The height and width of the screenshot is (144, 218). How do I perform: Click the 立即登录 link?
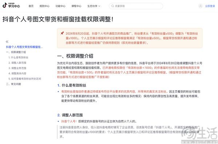(x=210, y=6)
